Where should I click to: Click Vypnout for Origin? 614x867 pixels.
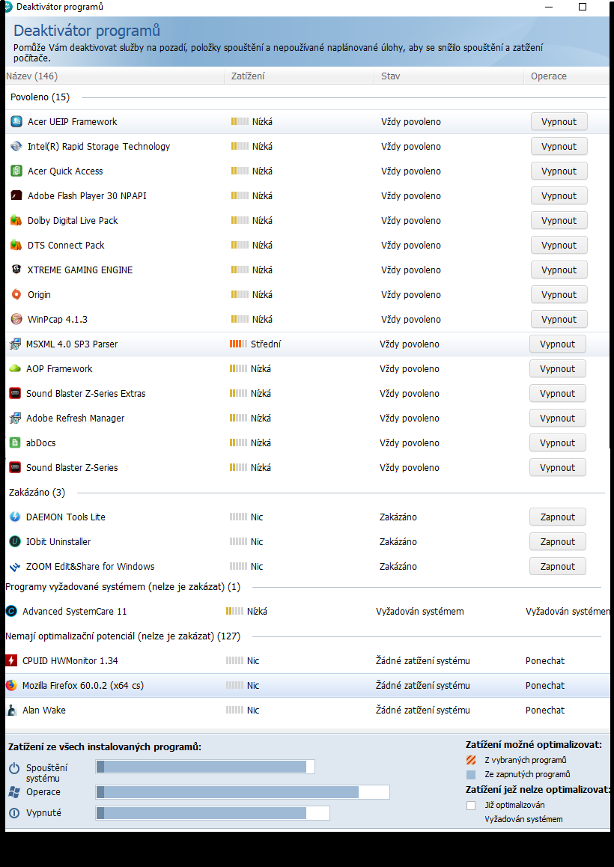click(x=559, y=295)
